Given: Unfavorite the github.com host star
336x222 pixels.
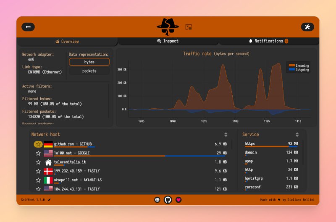Looking at the screenshot, I should tap(38, 144).
